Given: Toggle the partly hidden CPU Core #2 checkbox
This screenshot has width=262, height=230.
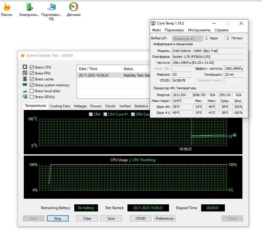Looking at the screenshot, I should click(133, 114).
